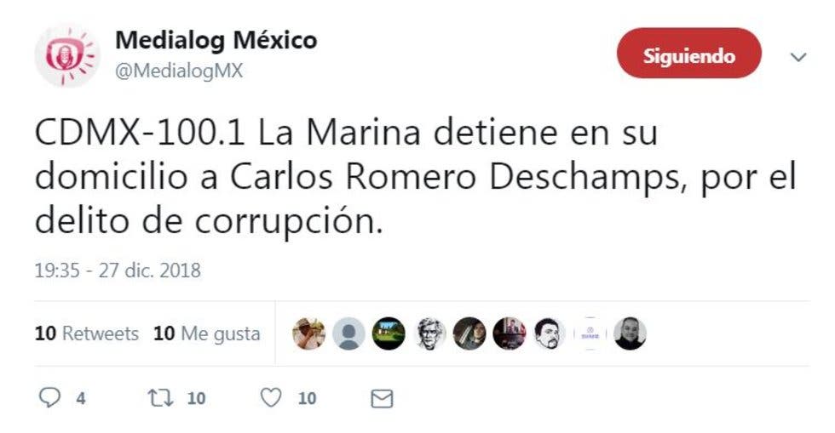The width and height of the screenshot is (835, 433).
Task: Expand tweet options chevron near Siguiendo
Action: click(x=798, y=57)
